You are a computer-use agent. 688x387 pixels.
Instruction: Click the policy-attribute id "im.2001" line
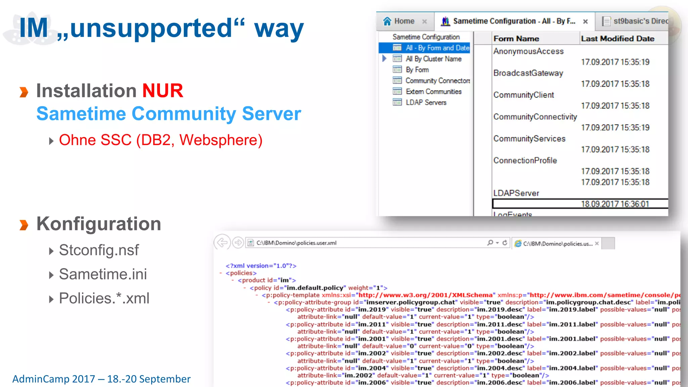[x=483, y=339]
